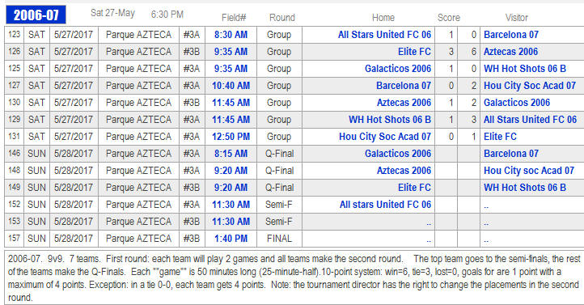Open Hou City Soc Acad 07 home game 131
The height and width of the screenshot is (305, 584).
tap(385, 137)
